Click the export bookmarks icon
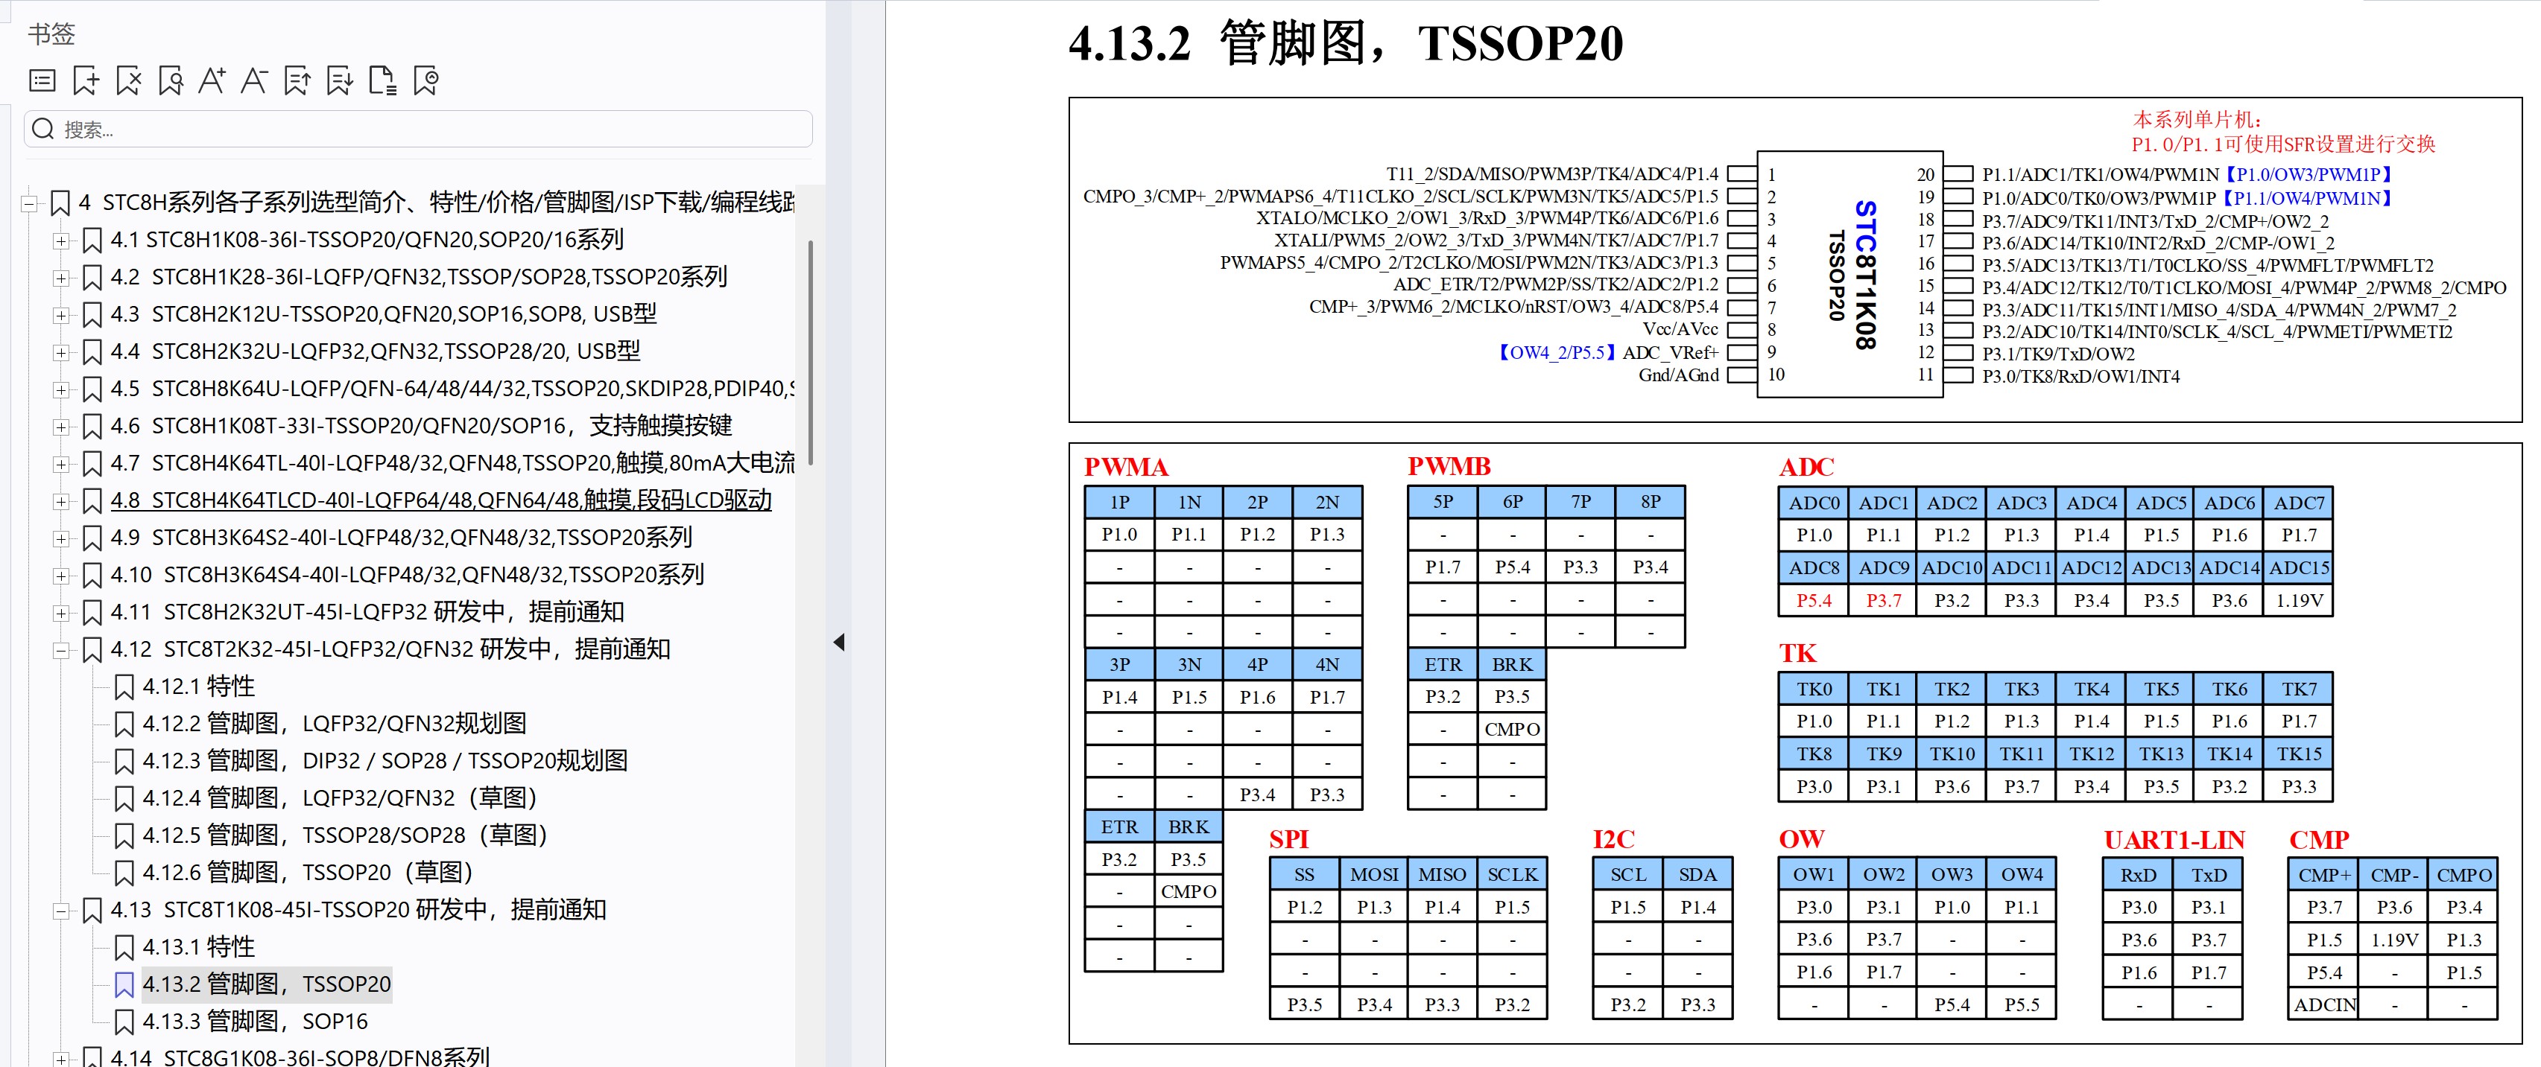This screenshot has width=2541, height=1067. click(297, 81)
